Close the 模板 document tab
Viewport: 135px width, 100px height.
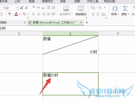pyautogui.click(x=25, y=23)
